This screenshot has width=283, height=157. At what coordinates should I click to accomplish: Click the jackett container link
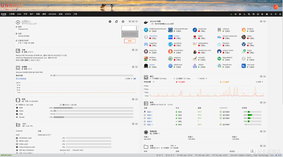(x=152, y=65)
